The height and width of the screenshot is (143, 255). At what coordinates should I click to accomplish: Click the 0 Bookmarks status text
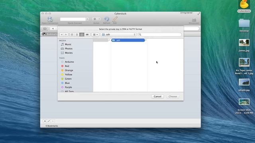(52, 126)
